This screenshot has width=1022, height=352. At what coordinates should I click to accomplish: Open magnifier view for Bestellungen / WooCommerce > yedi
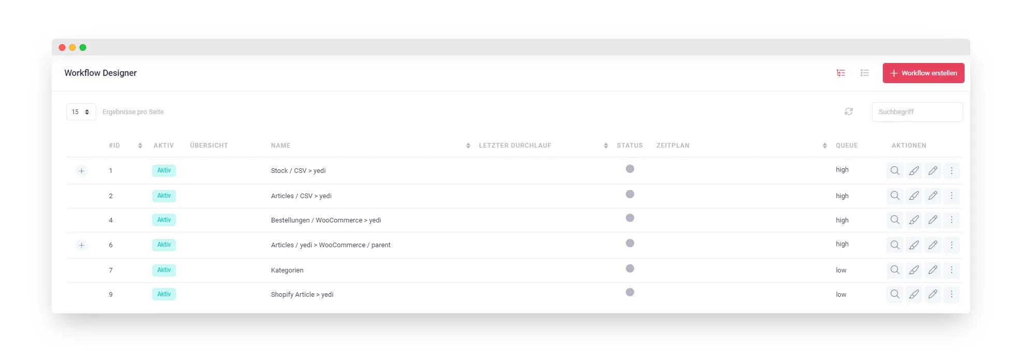pyautogui.click(x=895, y=220)
